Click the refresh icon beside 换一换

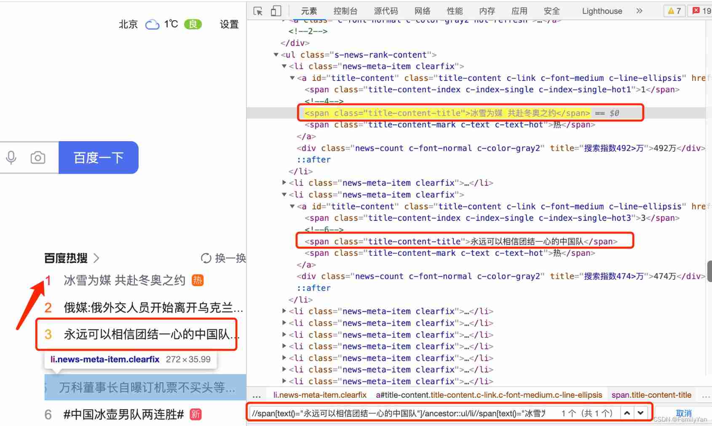click(x=206, y=258)
